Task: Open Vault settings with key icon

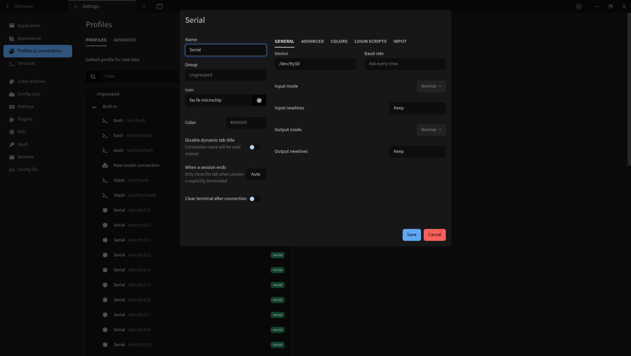Action: (x=22, y=145)
